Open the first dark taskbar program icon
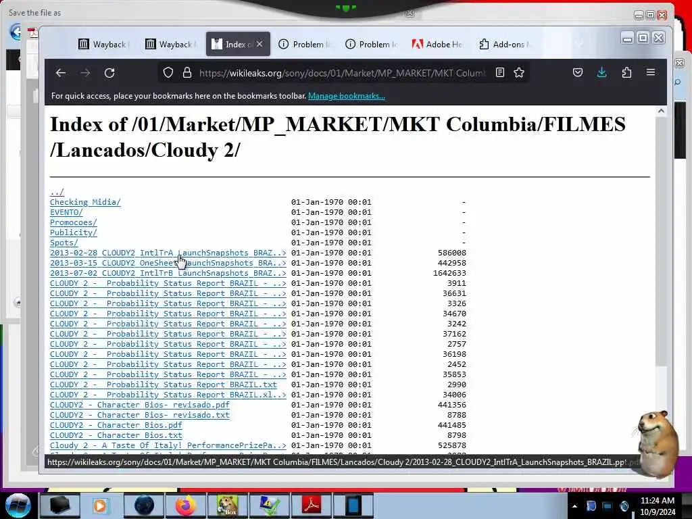The height and width of the screenshot is (519, 692). [59, 505]
